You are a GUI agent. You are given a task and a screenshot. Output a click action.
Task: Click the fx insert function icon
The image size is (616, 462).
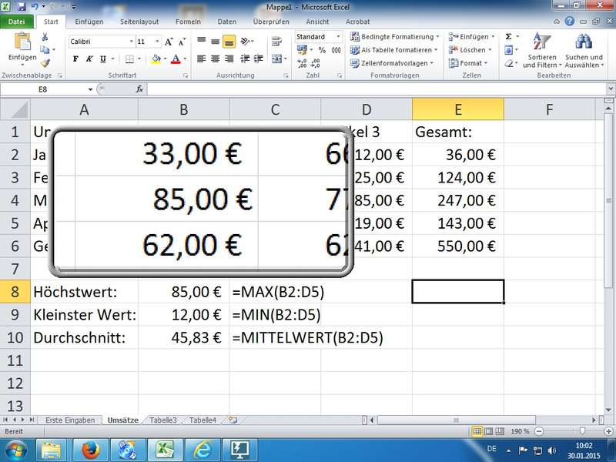point(139,89)
